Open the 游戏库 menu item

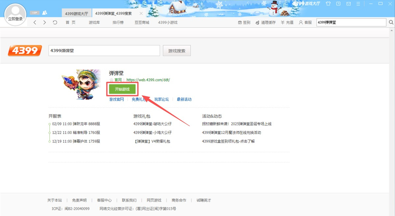click(x=94, y=22)
